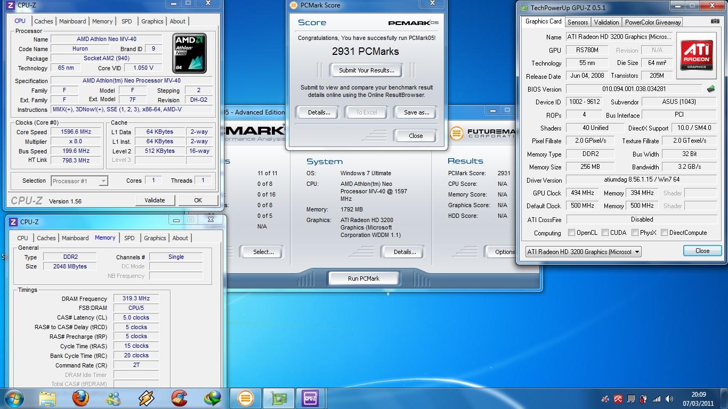Open the wireless signal tray icon
728x409 pixels.
point(657,399)
